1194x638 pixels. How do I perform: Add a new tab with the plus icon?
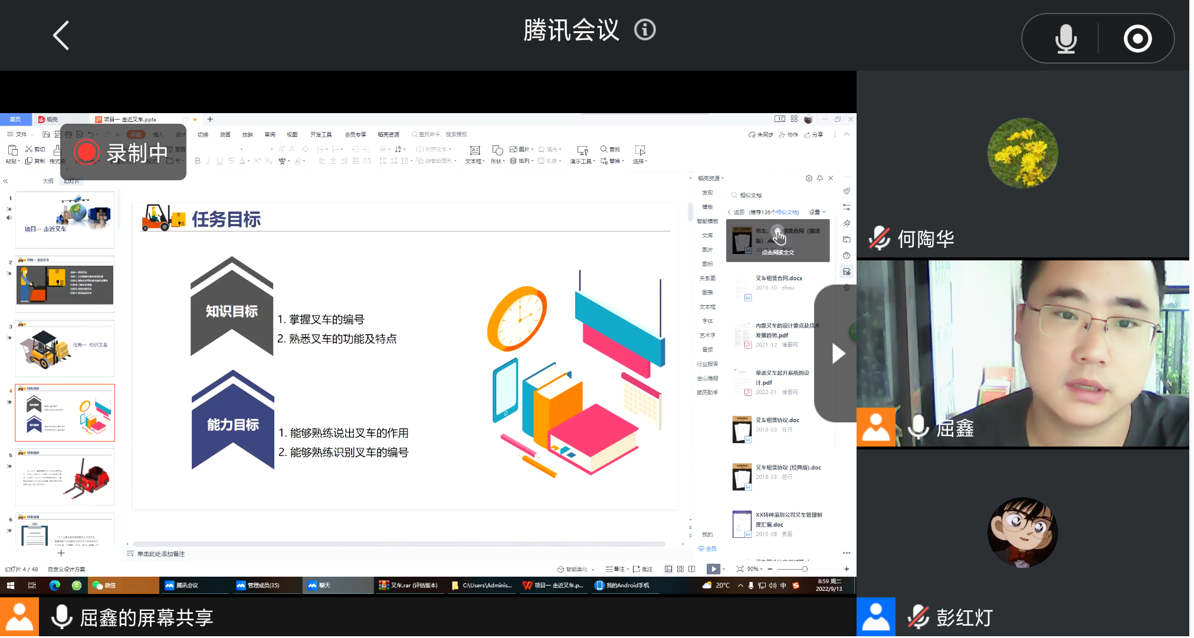pos(210,119)
